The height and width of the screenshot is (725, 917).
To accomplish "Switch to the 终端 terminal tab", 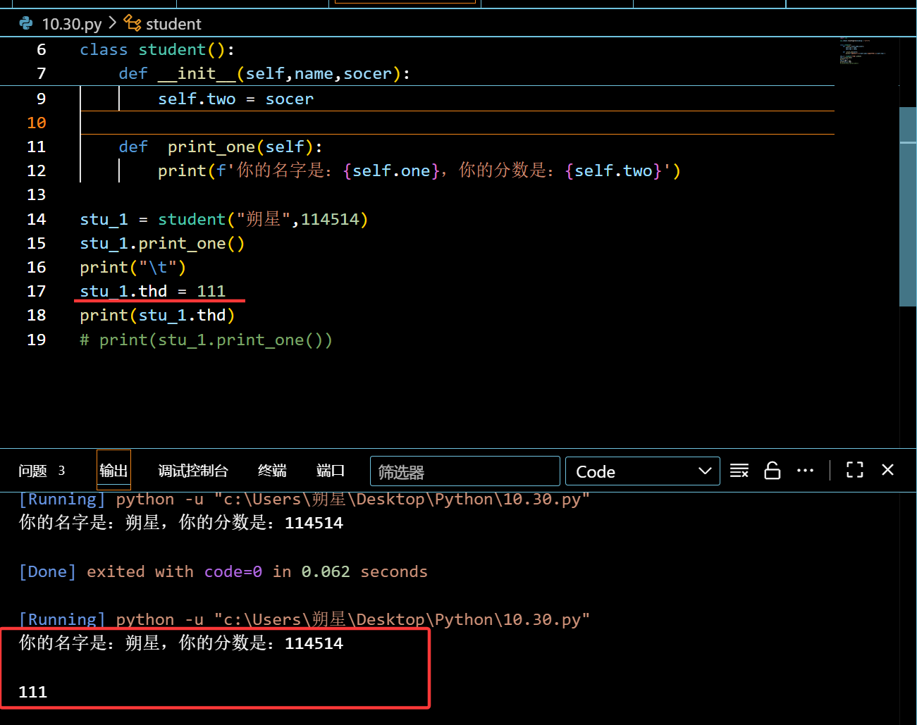I will 272,471.
